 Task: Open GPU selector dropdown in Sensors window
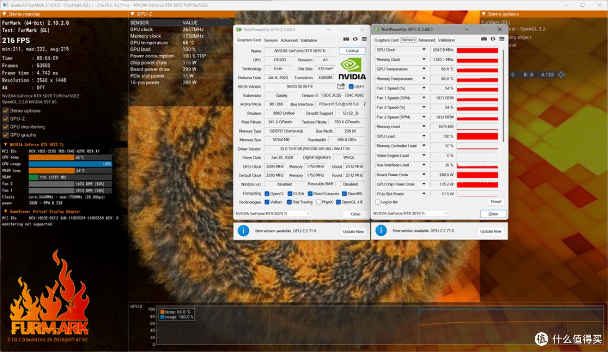[x=410, y=213]
